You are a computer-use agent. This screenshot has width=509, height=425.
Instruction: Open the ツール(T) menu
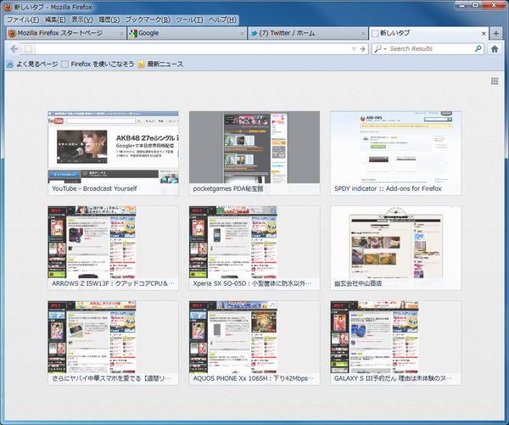pyautogui.click(x=189, y=20)
